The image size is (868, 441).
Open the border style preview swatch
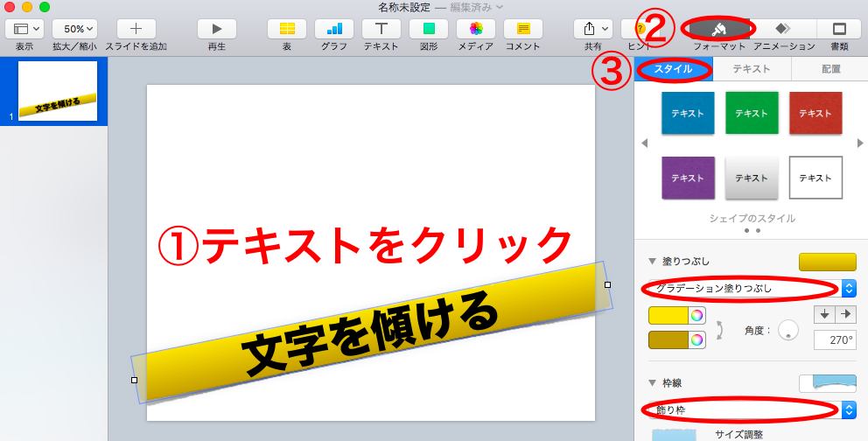click(x=828, y=383)
